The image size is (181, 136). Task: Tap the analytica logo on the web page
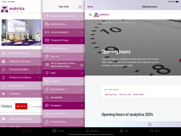(x=101, y=15)
